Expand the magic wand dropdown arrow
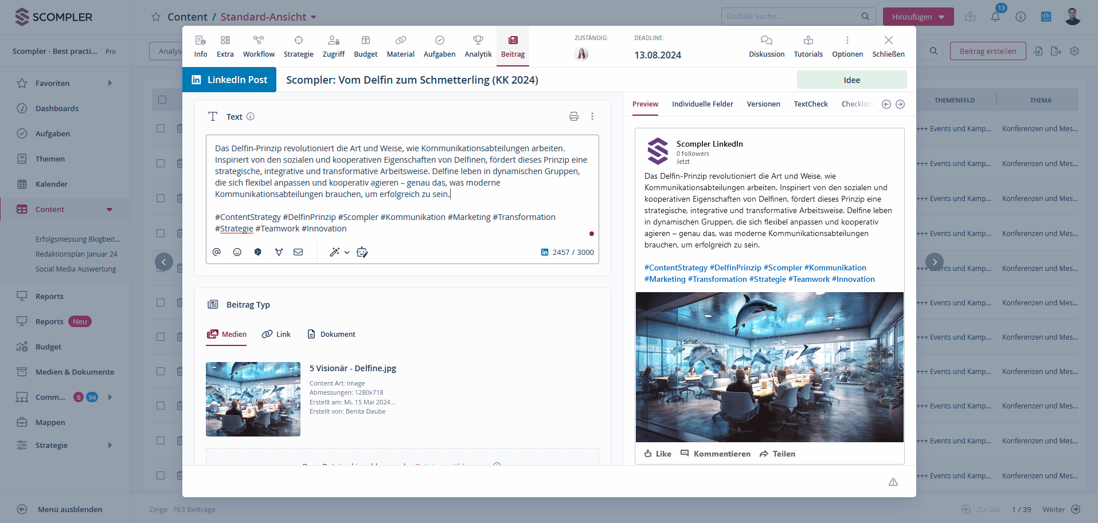This screenshot has height=523, width=1098. [x=347, y=252]
